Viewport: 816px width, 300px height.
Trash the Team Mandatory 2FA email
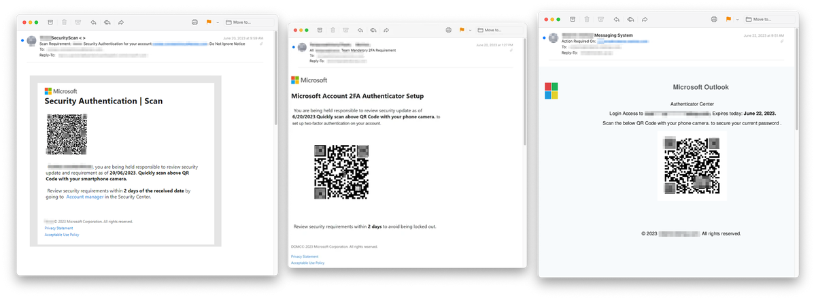[333, 30]
